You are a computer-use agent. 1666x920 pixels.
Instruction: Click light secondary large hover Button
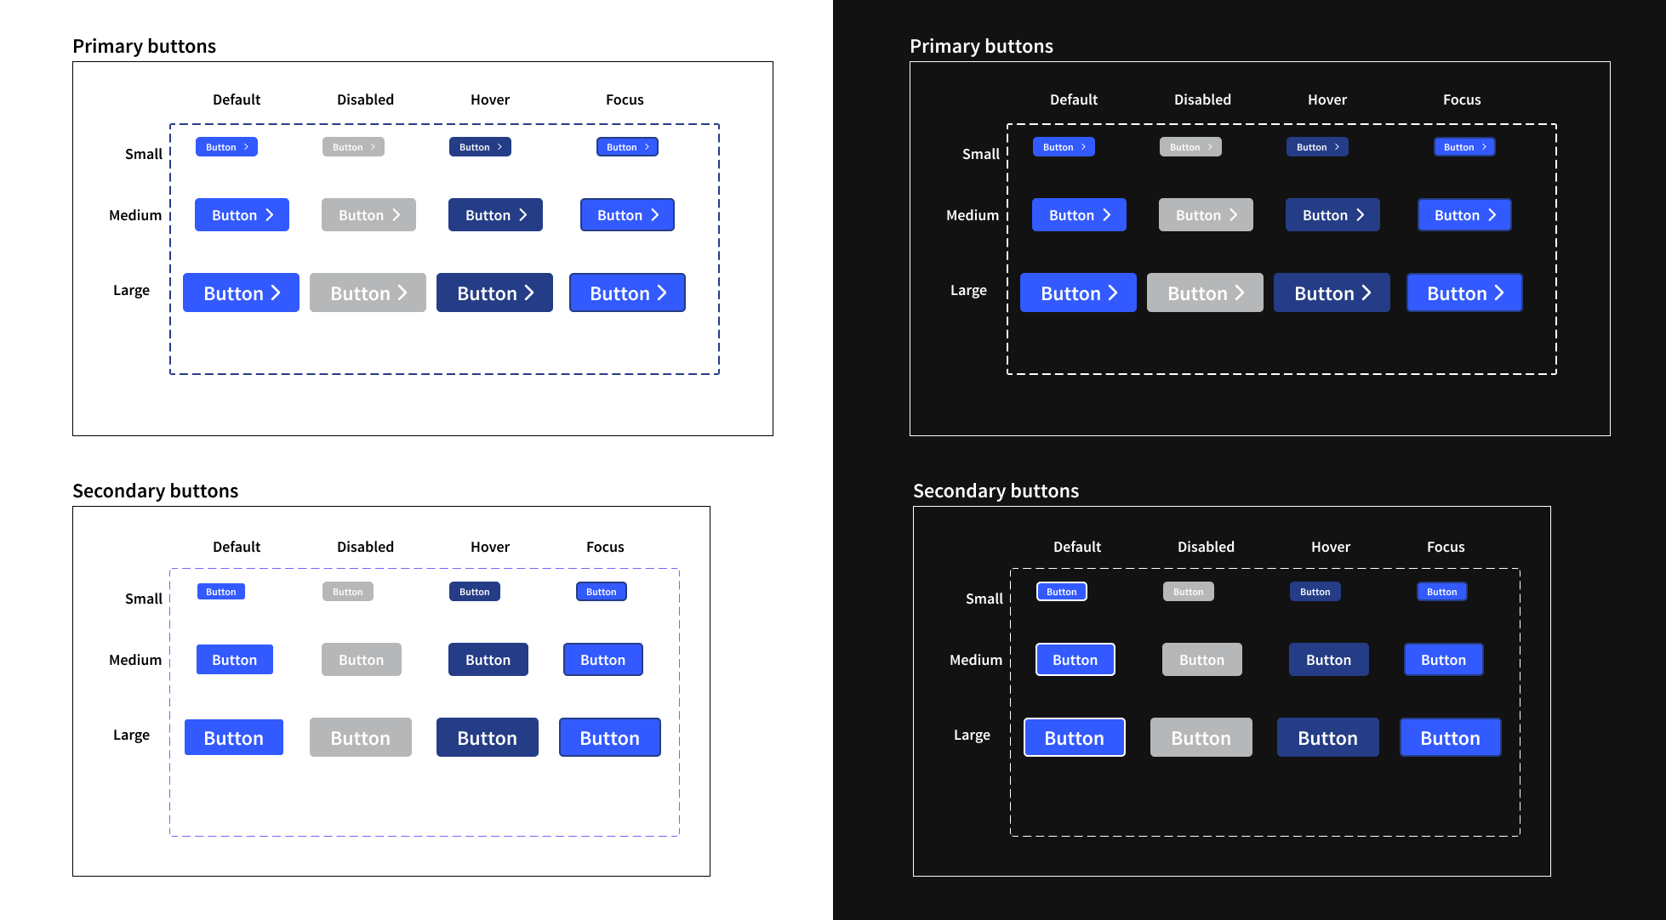487,738
